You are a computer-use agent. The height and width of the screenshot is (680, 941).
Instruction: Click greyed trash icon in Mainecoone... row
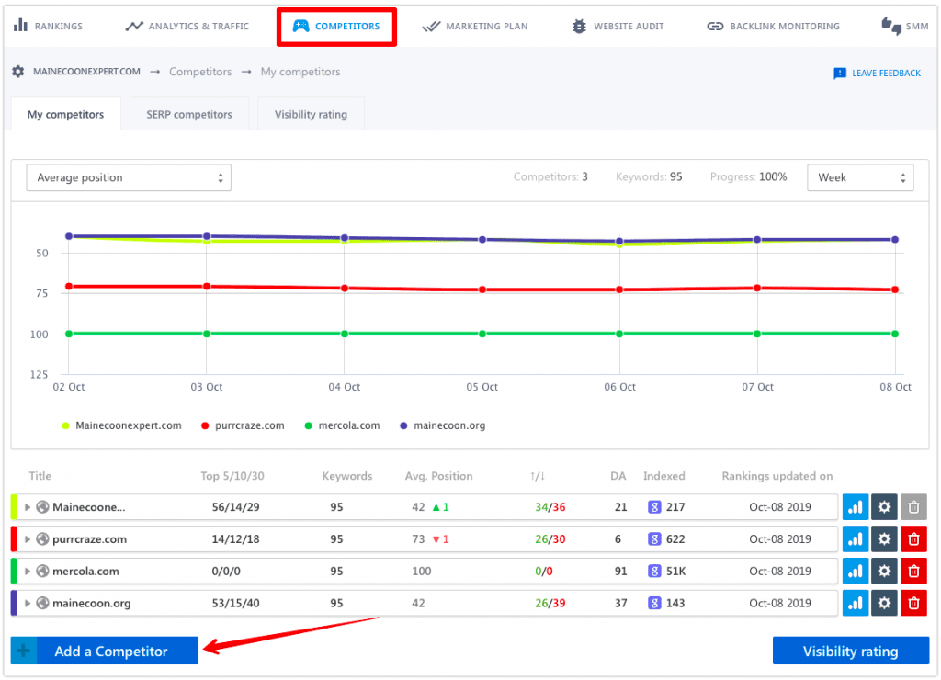tap(913, 507)
